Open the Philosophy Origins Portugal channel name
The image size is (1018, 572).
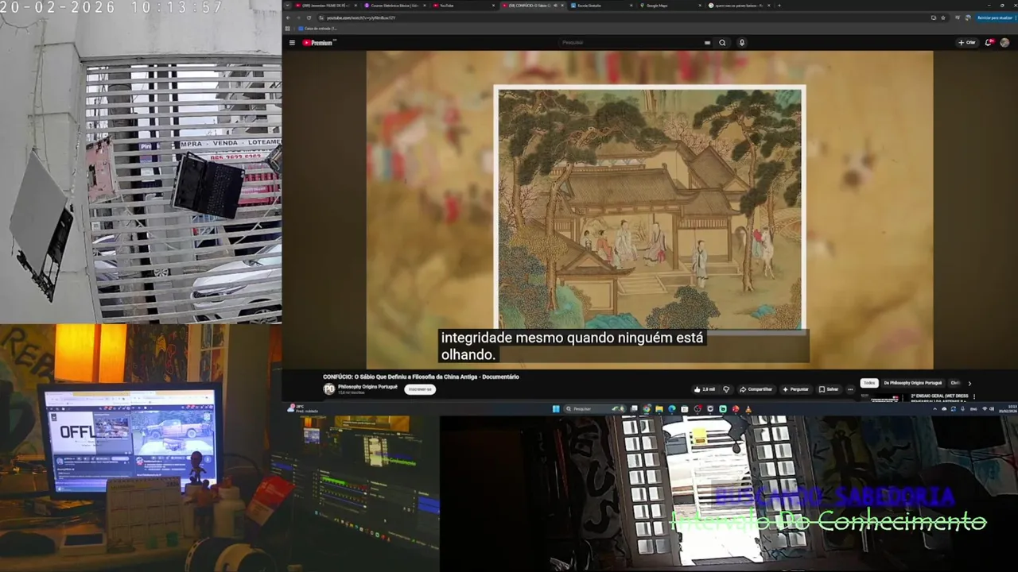367,387
